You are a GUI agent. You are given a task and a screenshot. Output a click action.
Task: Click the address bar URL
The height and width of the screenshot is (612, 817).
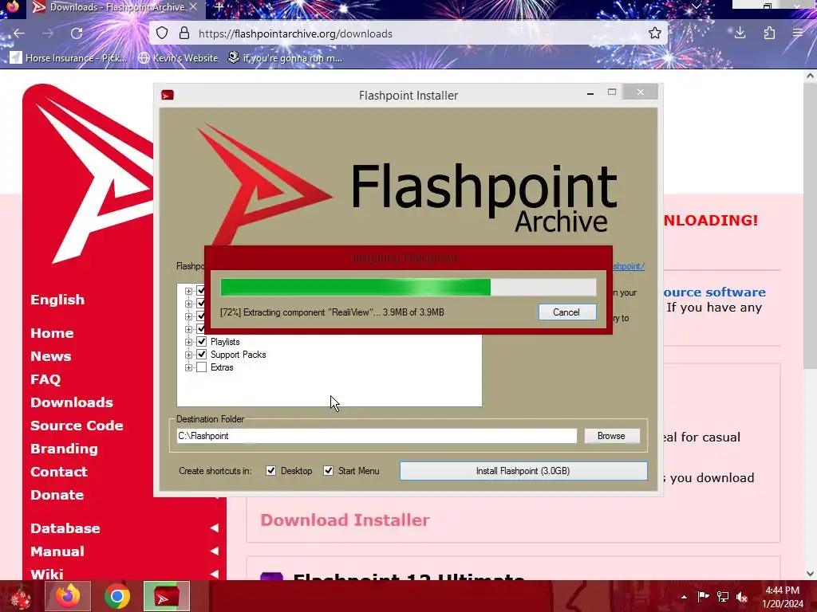[295, 33]
